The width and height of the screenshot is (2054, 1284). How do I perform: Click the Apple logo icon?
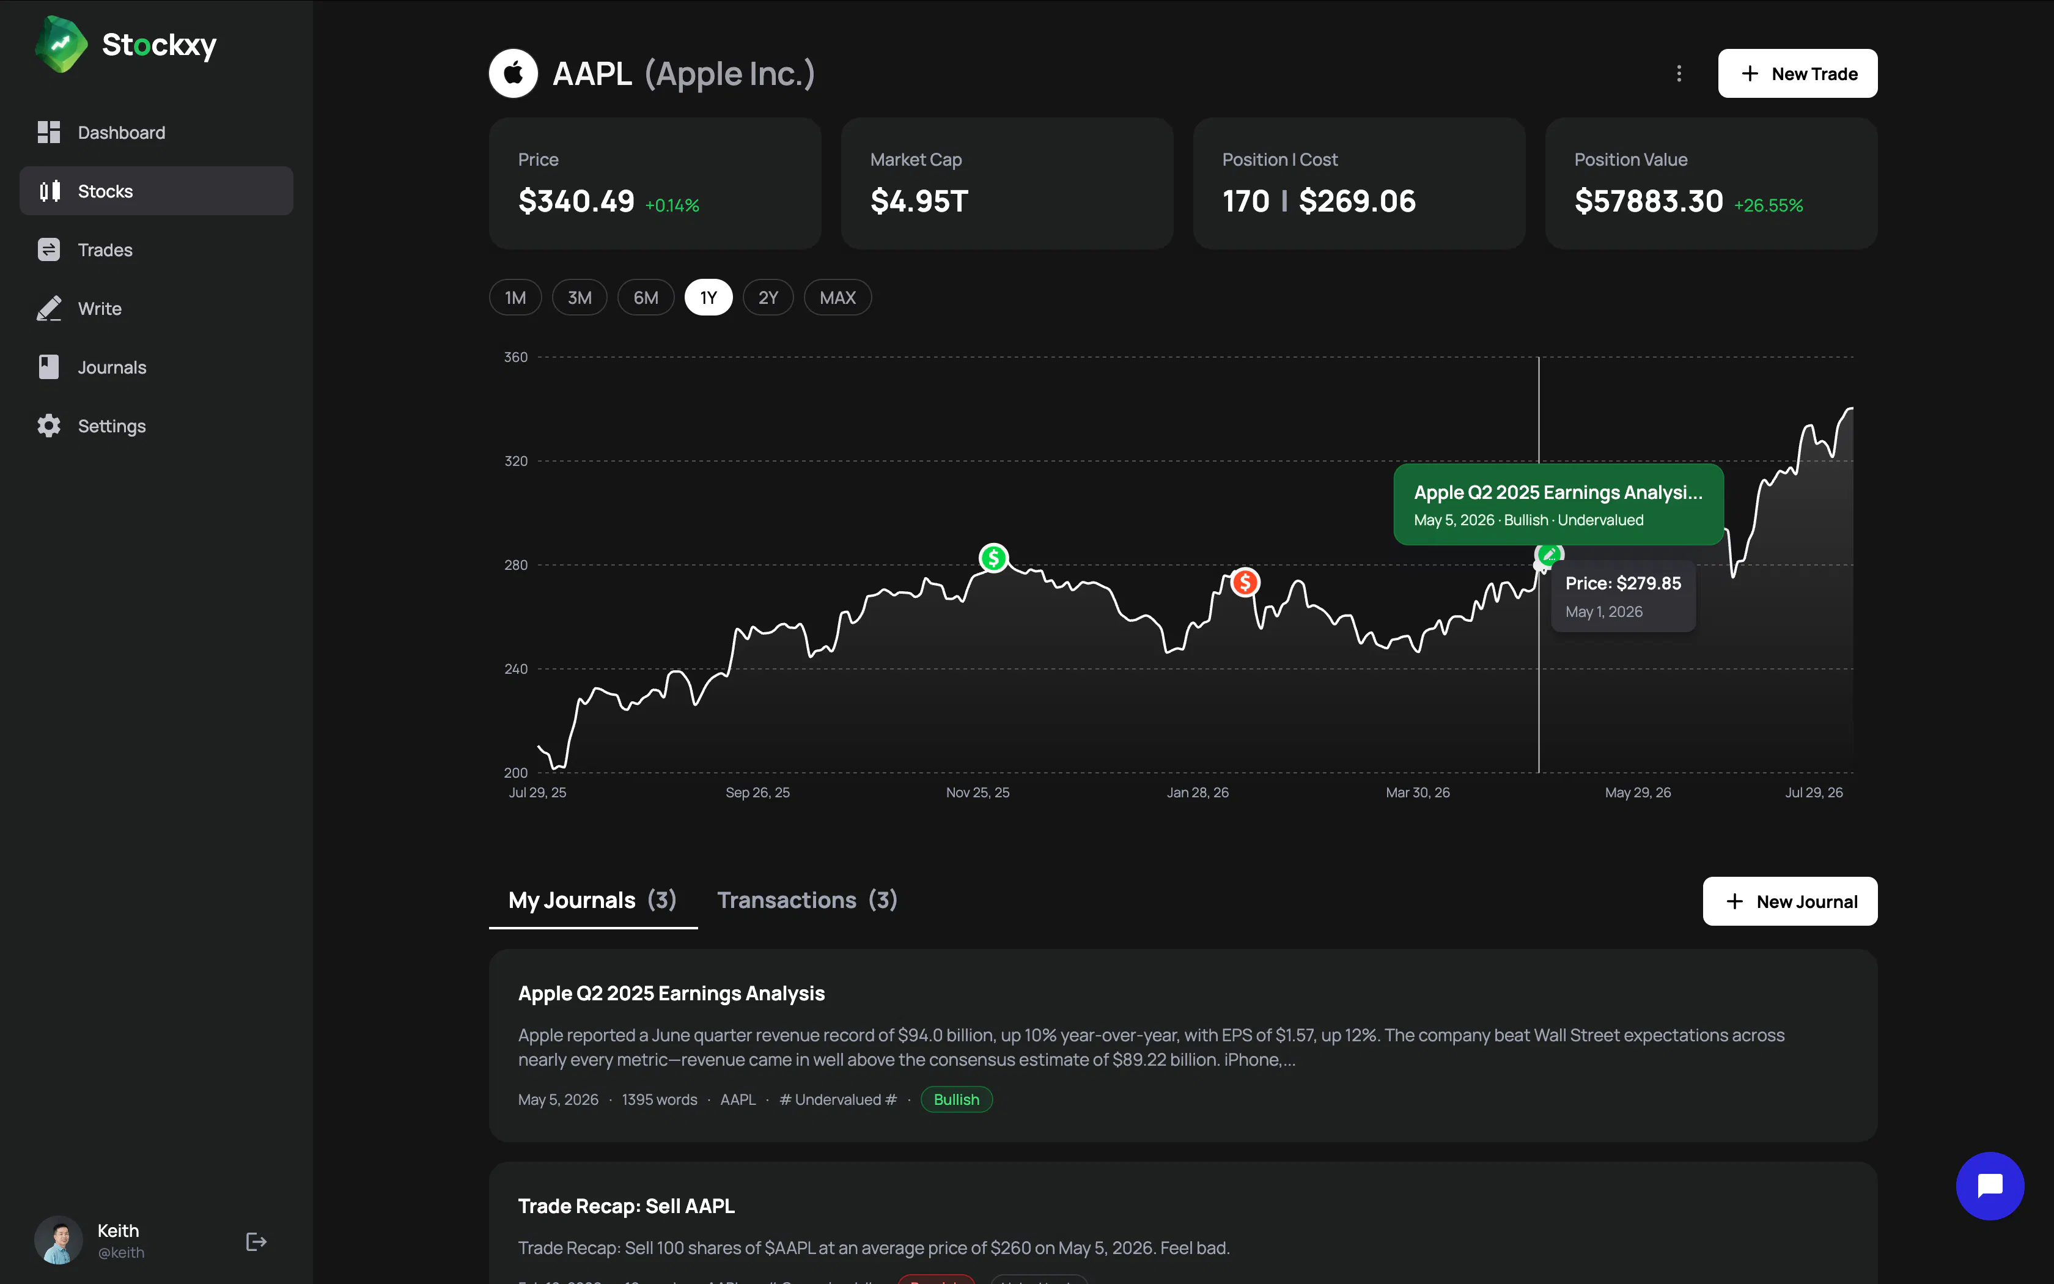point(513,74)
